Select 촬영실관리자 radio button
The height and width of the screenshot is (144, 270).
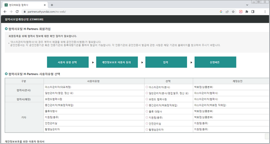pos(147,129)
